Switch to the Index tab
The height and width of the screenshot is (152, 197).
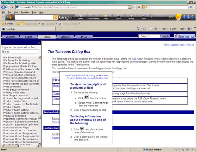click(47, 37)
